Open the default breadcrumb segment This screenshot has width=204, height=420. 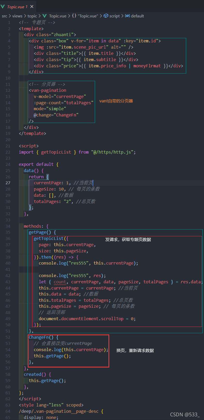[137, 16]
